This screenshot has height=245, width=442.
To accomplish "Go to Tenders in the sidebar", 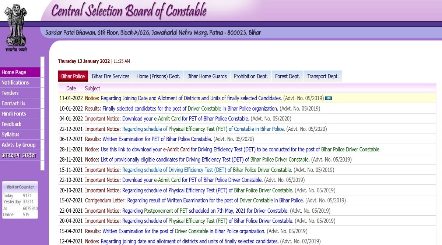I will 10,93.
